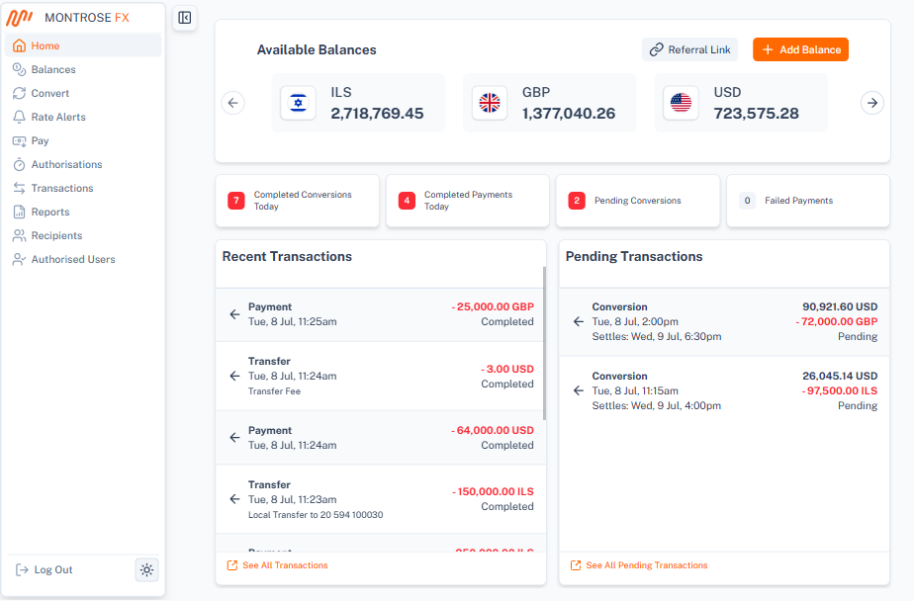The image size is (914, 601).
Task: Open the Balances page
Action: point(52,69)
